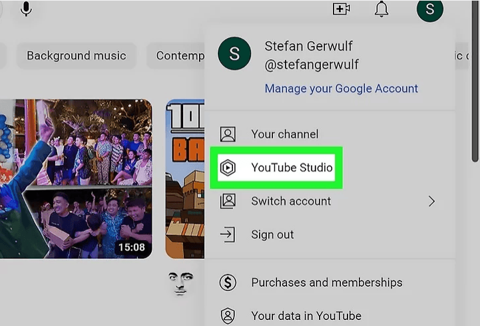The width and height of the screenshot is (480, 326).
Task: Click the Switch account icon
Action: tap(228, 201)
